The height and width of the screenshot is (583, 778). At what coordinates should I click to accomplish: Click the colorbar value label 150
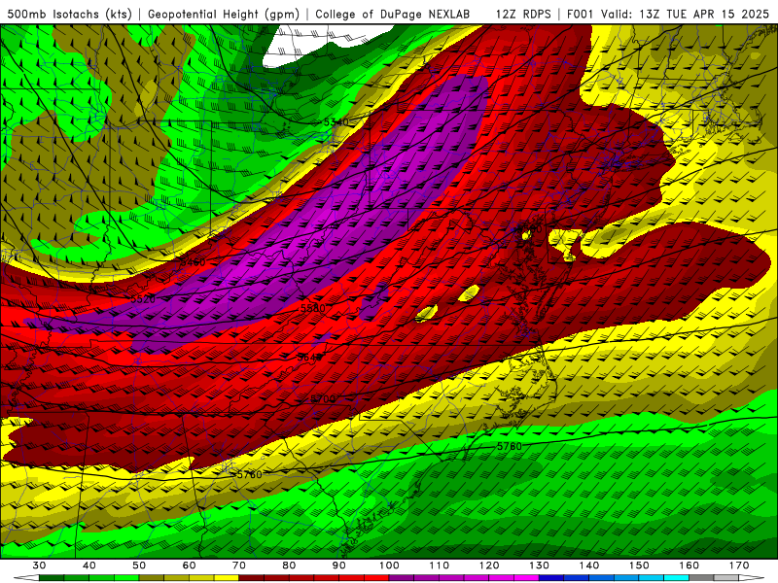[x=639, y=566]
